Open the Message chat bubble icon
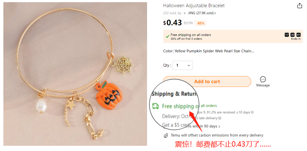Image resolution: width=307 pixels, height=151 pixels. (x=263, y=80)
